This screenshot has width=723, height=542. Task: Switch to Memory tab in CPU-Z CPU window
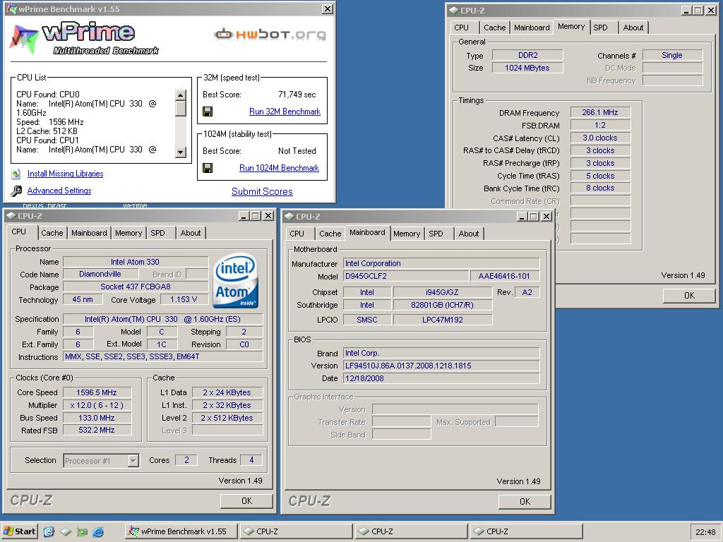(129, 233)
